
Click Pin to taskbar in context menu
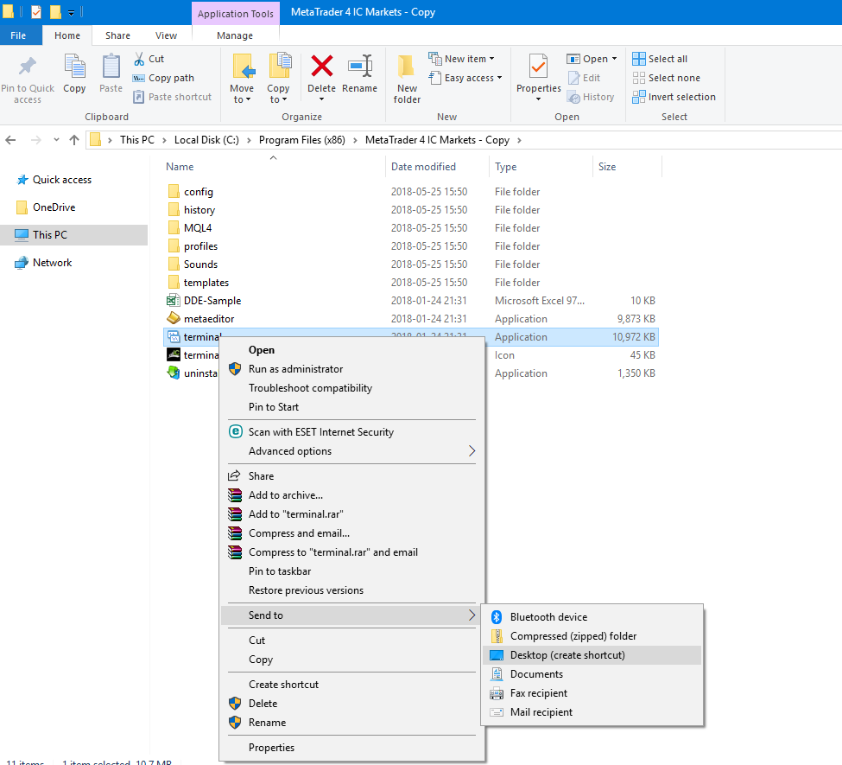point(279,571)
